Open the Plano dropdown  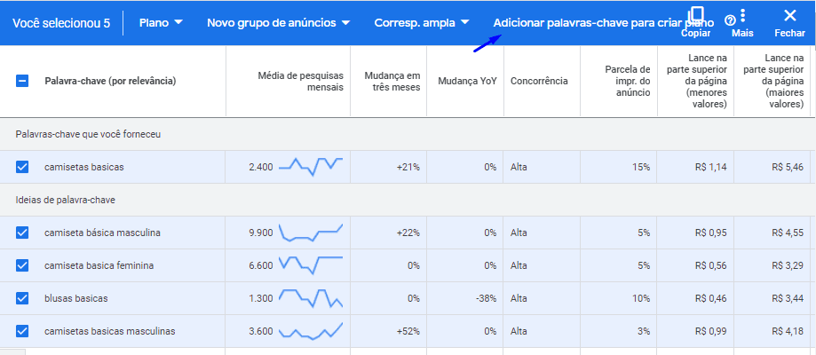tap(161, 22)
